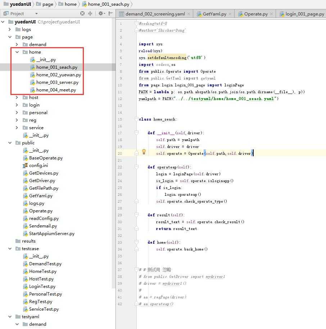The width and height of the screenshot is (326, 329).
Task: Select ServiceTest.py file
Action: tap(41, 309)
